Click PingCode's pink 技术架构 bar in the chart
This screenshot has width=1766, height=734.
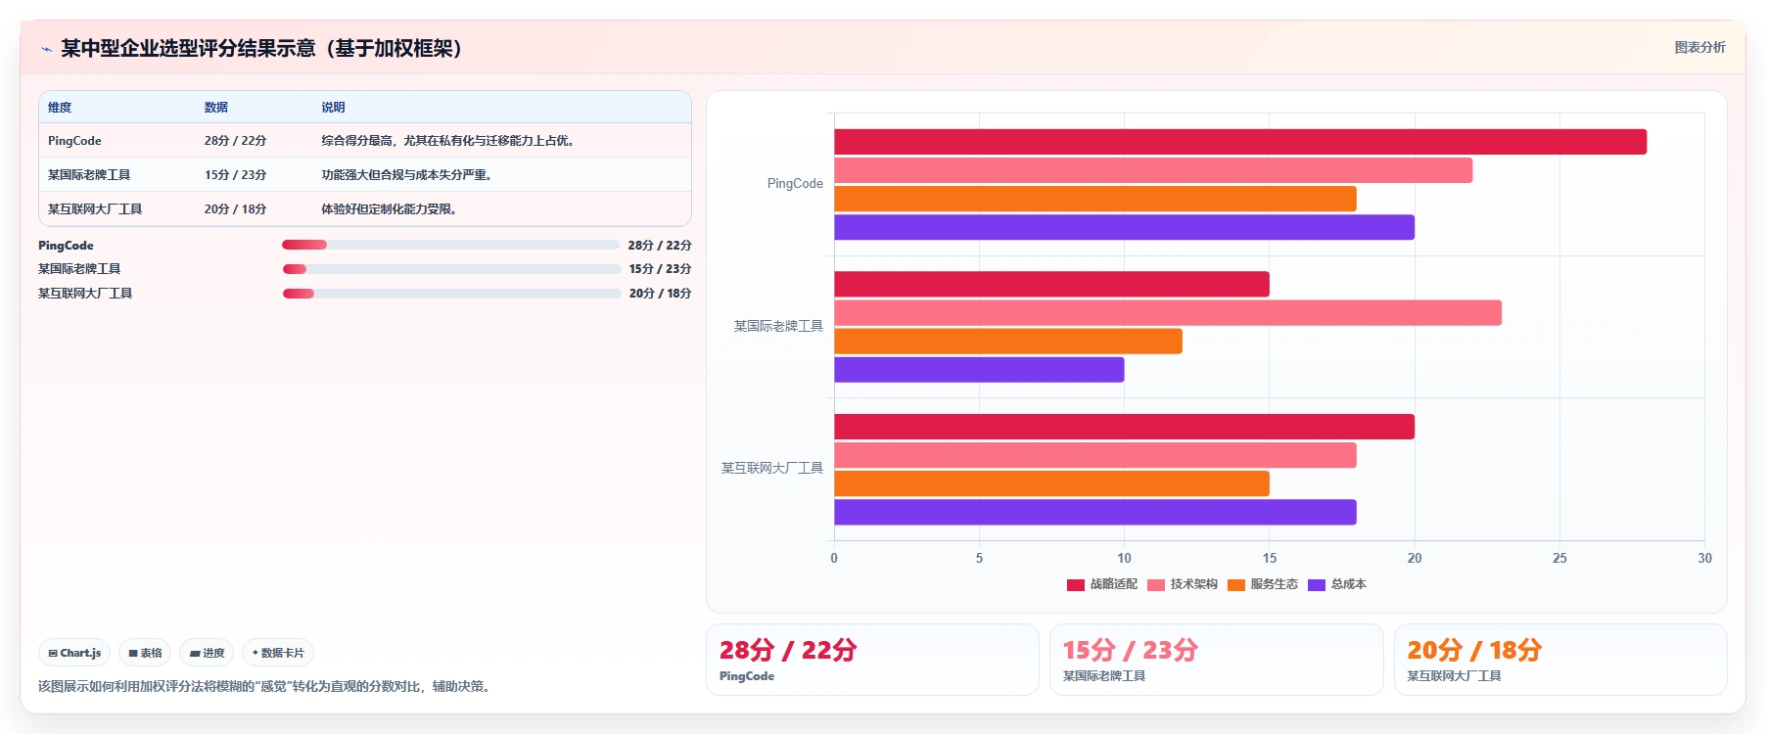click(1153, 170)
